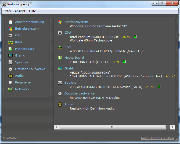Select the Grafik monitor icon in sidebar
This screenshot has height=144, width=180.
tap(10, 56)
